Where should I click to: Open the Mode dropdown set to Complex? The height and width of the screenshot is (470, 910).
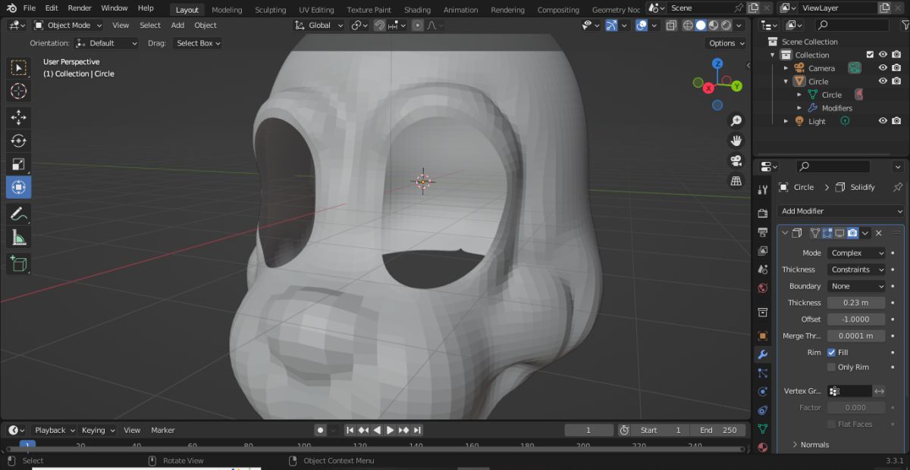click(856, 253)
